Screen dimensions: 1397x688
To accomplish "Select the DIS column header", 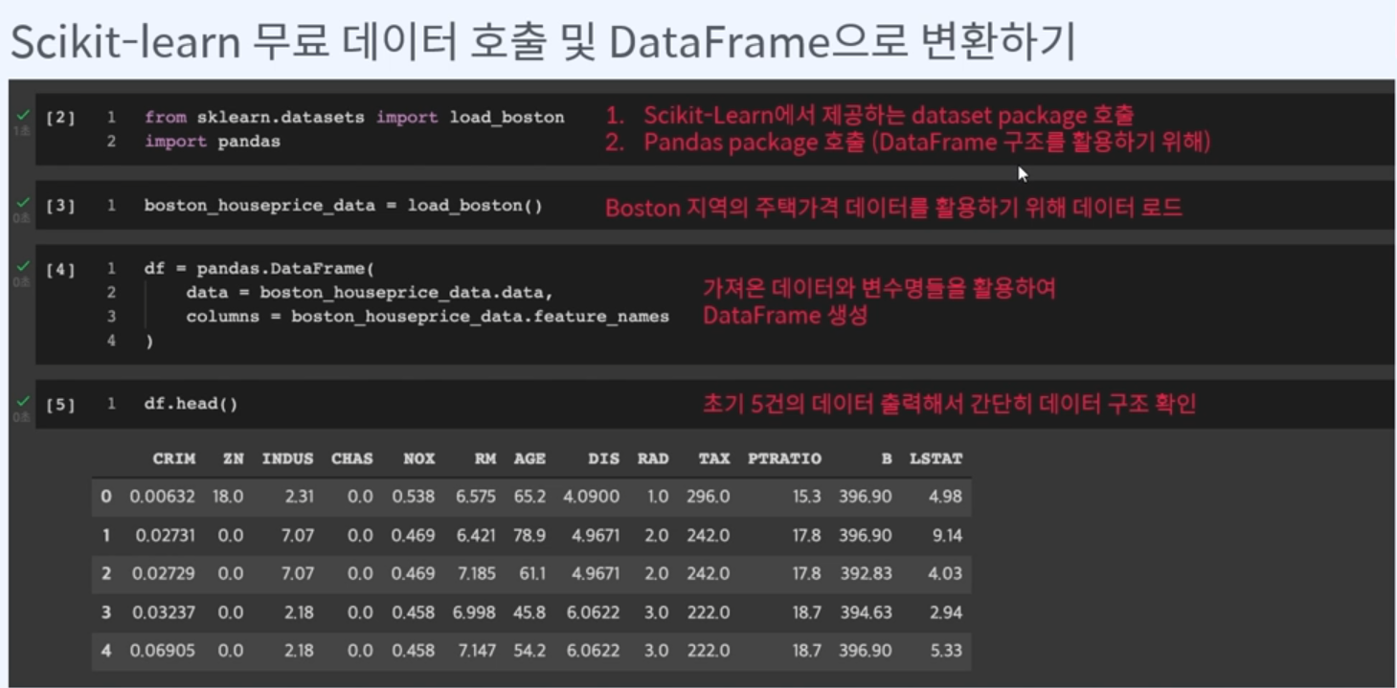I will 604,459.
